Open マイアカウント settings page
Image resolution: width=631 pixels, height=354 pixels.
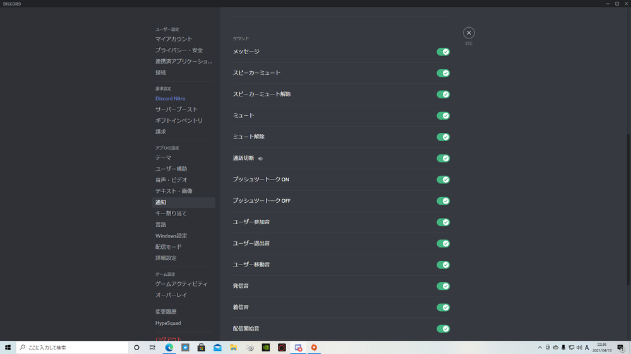tap(184, 39)
